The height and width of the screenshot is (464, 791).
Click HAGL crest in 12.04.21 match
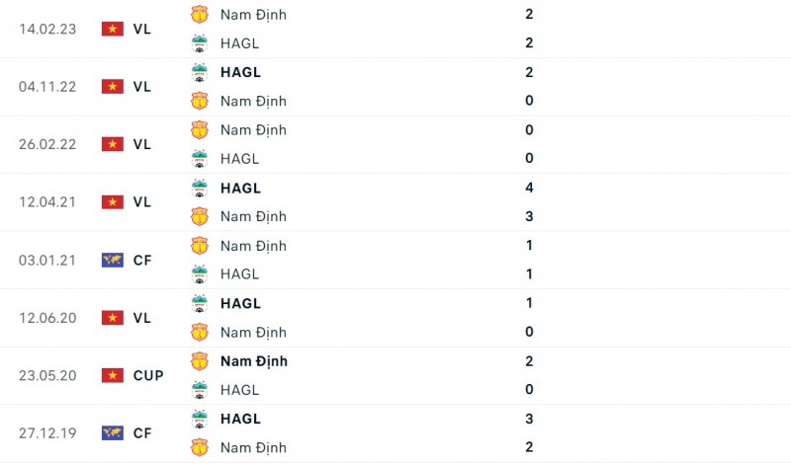point(200,188)
